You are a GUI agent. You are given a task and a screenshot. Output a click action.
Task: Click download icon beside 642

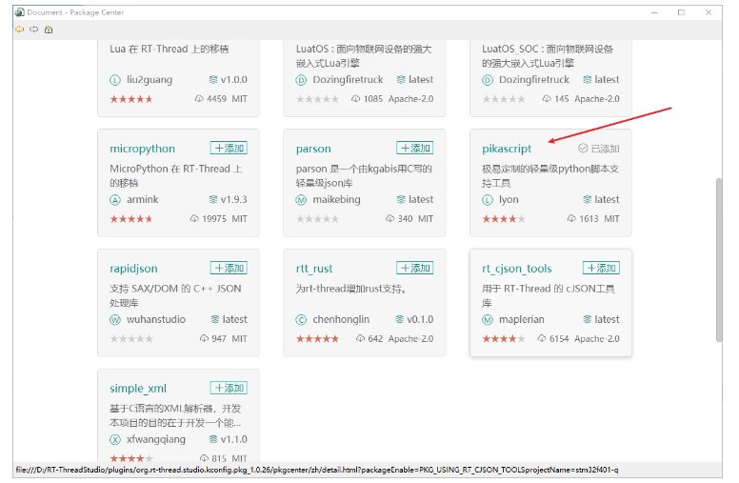pyautogui.click(x=361, y=338)
